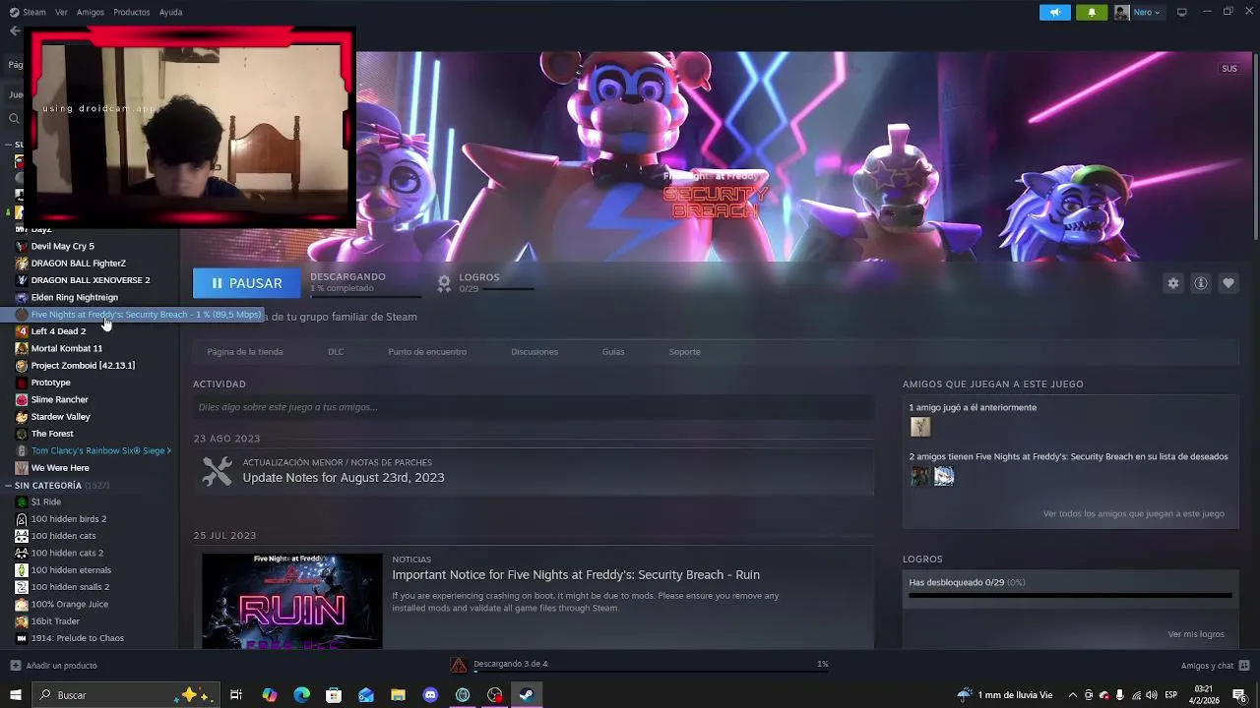The width and height of the screenshot is (1260, 708).
Task: Open the Nero account dropdown
Action: pyautogui.click(x=1147, y=12)
